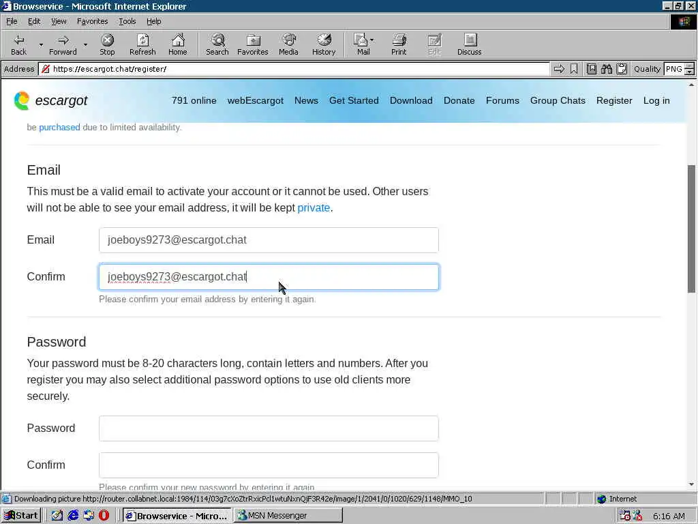Click the 791 online counter
Screen dimensions: 698x524
click(194, 101)
